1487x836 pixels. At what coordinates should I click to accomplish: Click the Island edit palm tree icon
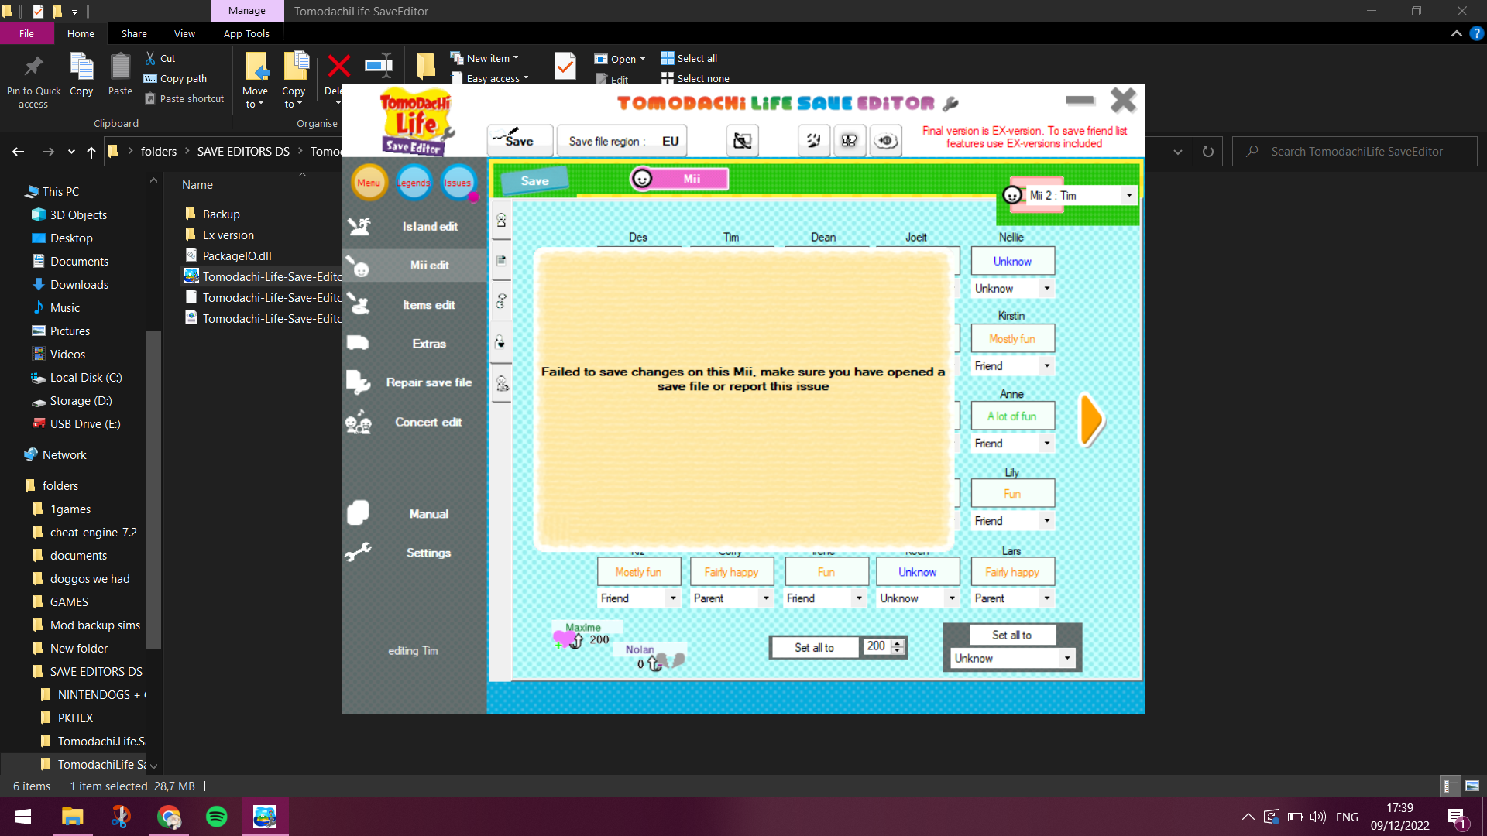(359, 226)
